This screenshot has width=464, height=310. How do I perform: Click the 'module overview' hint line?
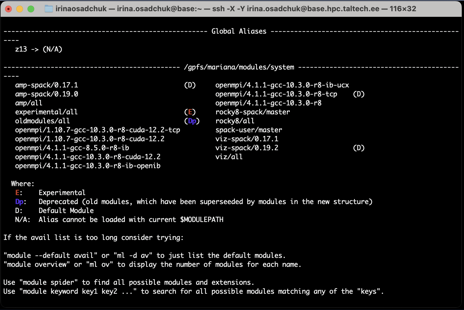(153, 265)
